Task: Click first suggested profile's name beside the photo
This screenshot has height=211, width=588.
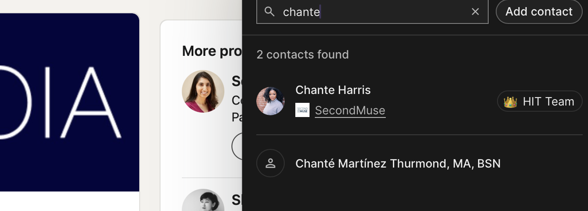Action: click(237, 82)
